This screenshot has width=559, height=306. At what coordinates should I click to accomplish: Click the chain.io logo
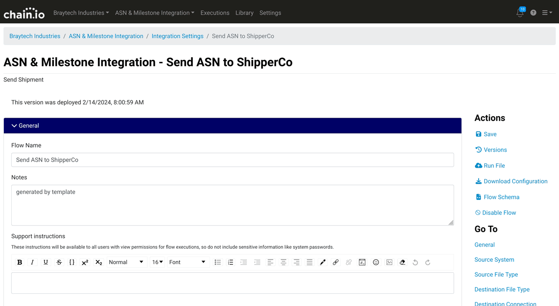point(24,13)
